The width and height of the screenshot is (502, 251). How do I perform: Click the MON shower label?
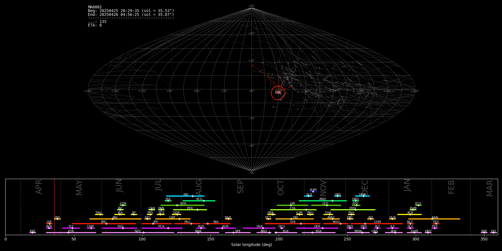tap(358, 231)
